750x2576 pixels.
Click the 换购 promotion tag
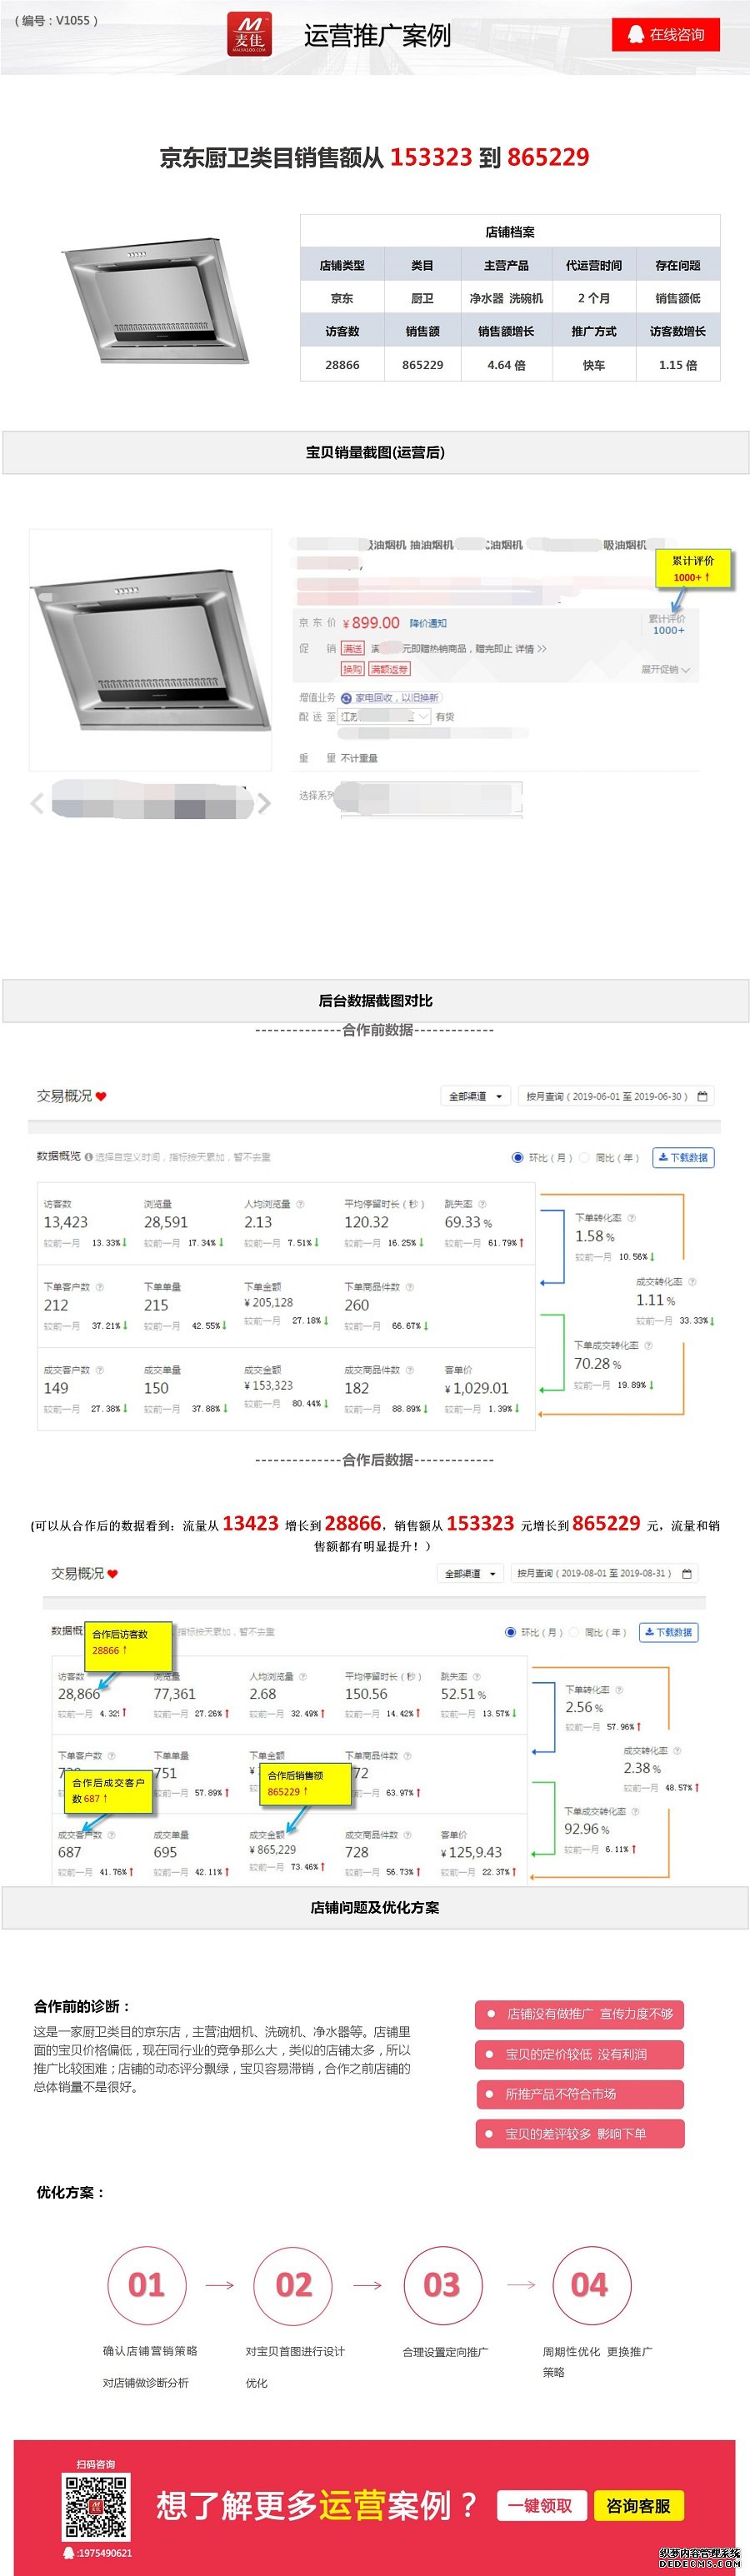coord(352,669)
